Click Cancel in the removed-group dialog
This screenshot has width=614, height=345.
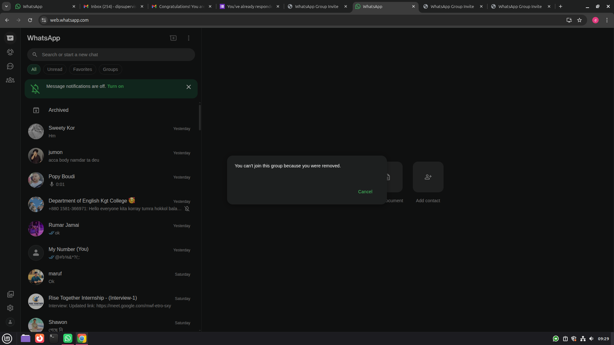tap(365, 192)
